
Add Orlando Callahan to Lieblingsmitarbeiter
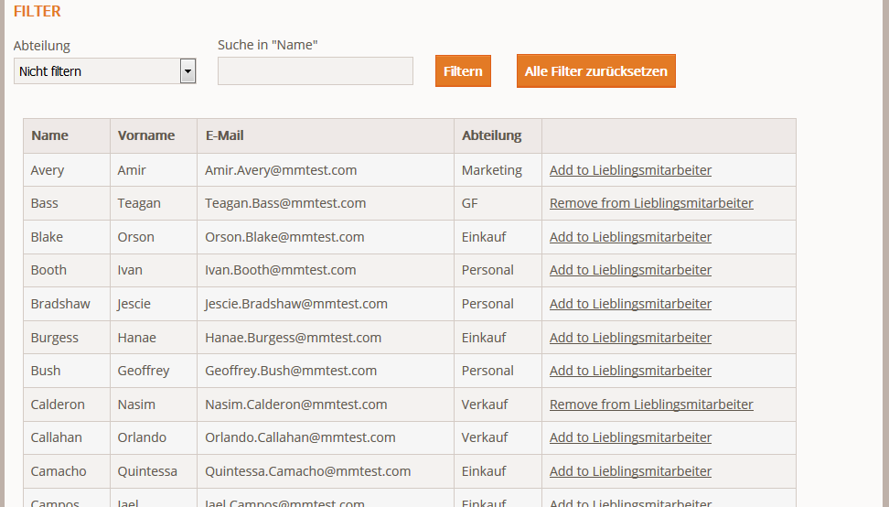point(630,437)
